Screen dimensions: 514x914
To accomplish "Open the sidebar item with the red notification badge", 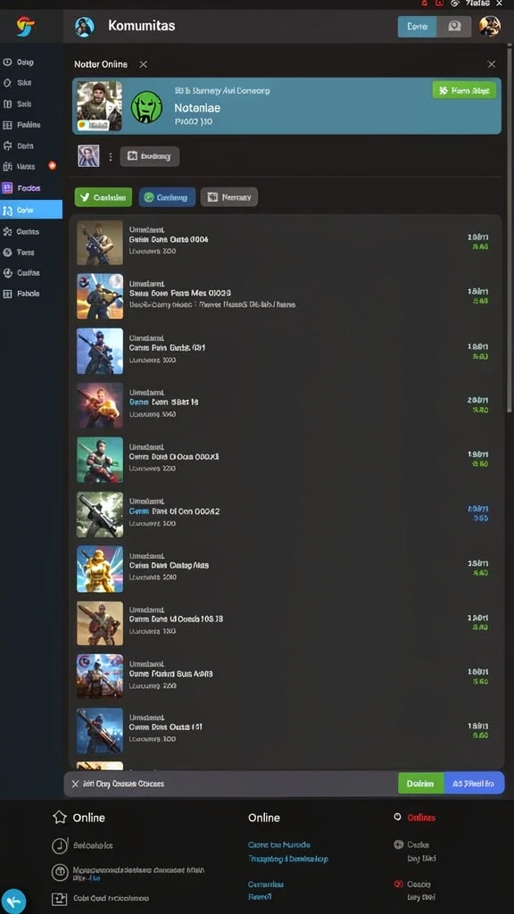I will [28, 166].
